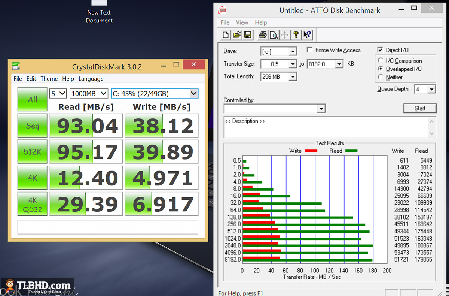Screen dimensions: 449x296
Task: Click the Description text field
Action: coord(326,127)
